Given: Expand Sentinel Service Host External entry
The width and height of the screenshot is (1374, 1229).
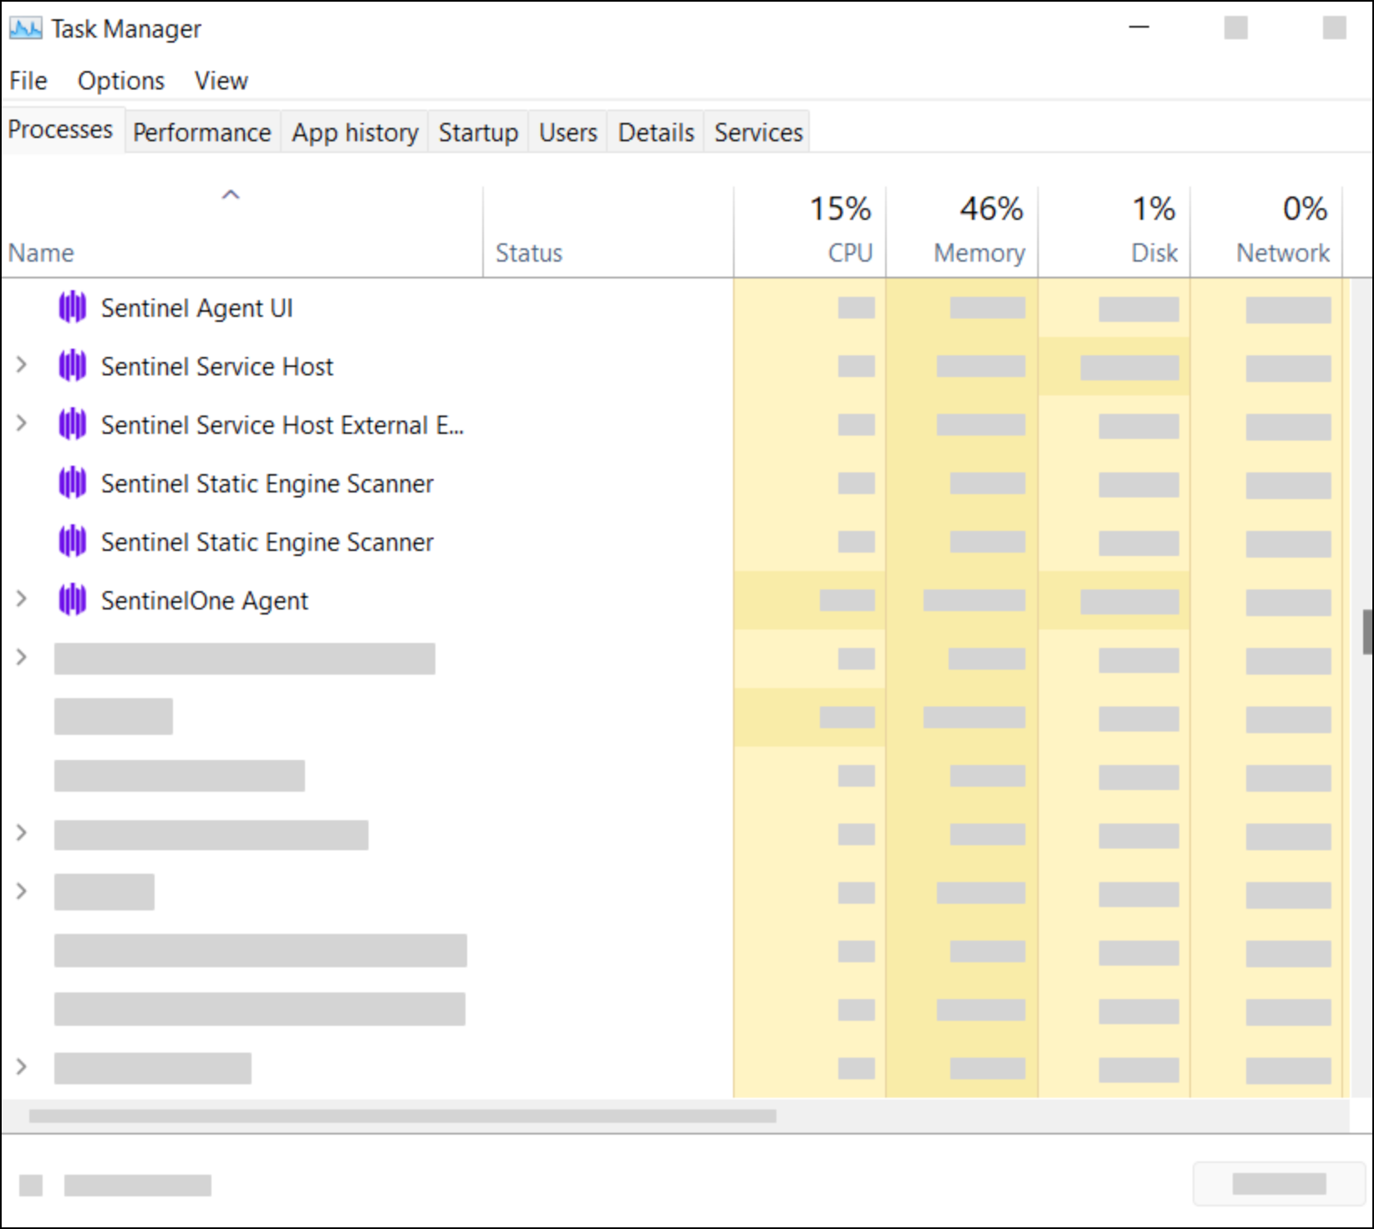Looking at the screenshot, I should 22,424.
